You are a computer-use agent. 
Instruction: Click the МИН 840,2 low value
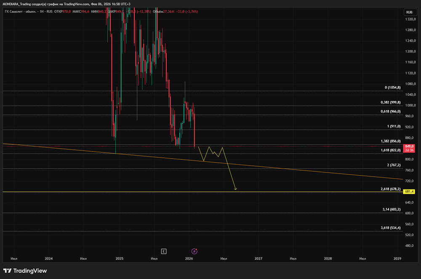(x=99, y=11)
